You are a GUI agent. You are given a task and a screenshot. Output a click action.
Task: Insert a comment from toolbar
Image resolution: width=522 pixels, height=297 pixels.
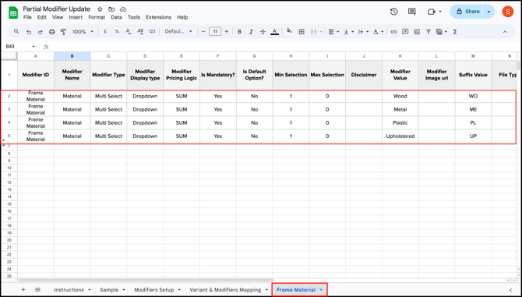click(405, 32)
